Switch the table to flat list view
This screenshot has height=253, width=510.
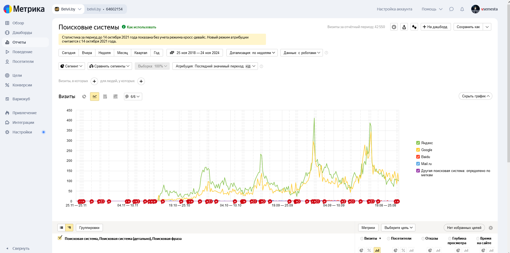[61, 228]
